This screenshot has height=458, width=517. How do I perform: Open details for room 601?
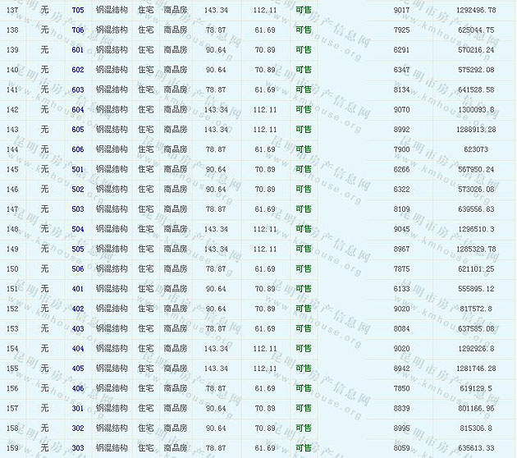pyautogui.click(x=78, y=49)
